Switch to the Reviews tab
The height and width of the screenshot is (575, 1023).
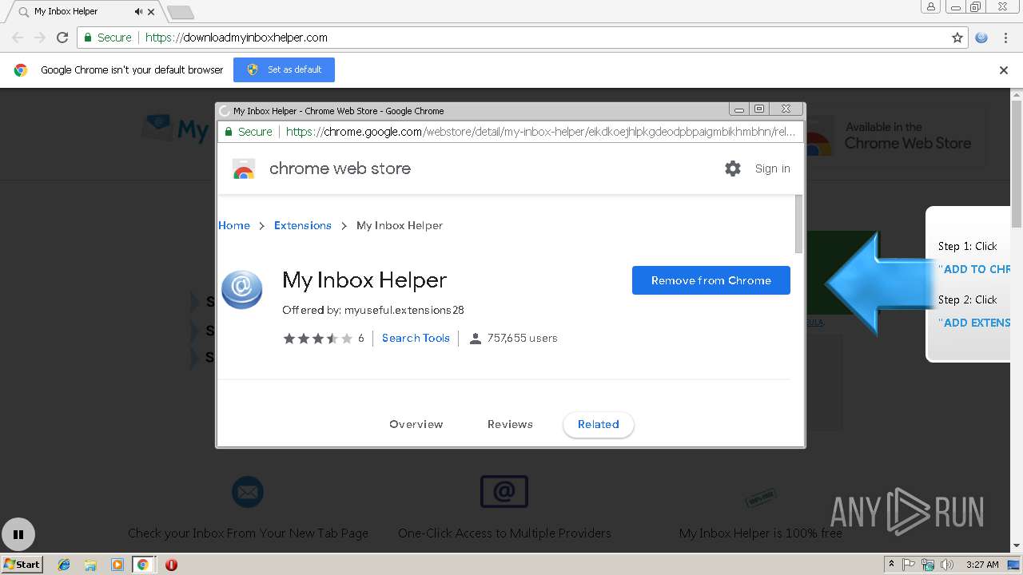tap(510, 424)
